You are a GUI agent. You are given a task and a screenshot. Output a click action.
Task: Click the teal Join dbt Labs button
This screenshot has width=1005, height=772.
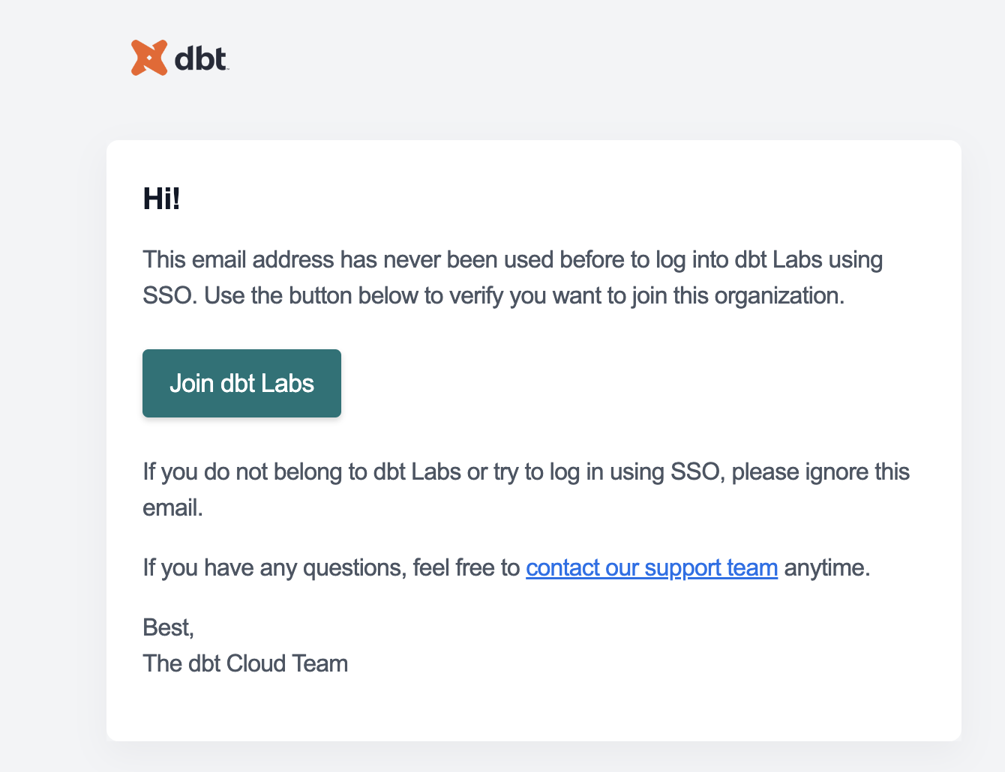click(x=241, y=383)
